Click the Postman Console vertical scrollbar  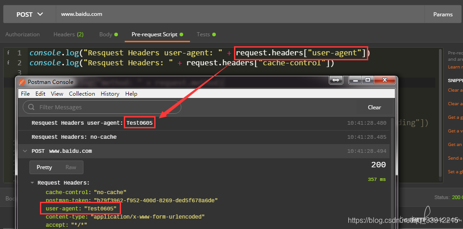[393, 173]
